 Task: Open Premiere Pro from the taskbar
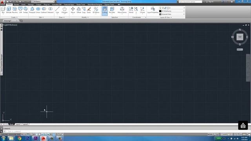tap(36, 138)
